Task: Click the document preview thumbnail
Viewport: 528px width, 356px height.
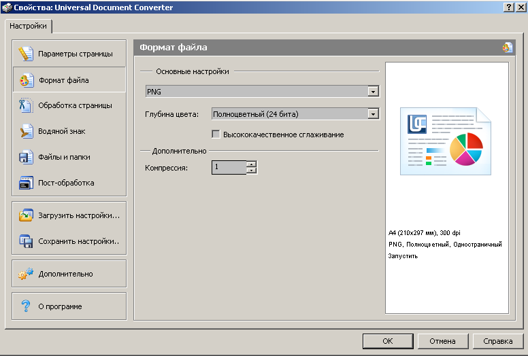Action: click(x=446, y=141)
